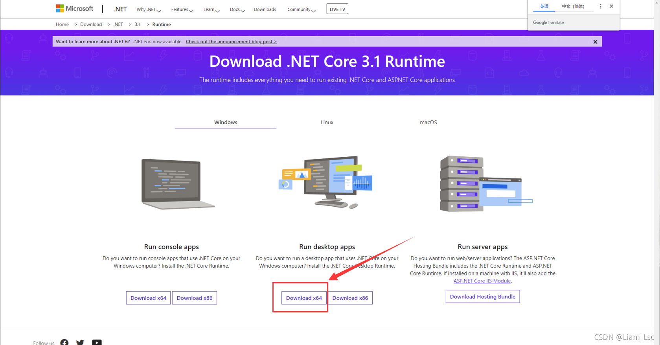The height and width of the screenshot is (345, 660).
Task: Go to .NET breadcrumb
Action: pos(118,24)
